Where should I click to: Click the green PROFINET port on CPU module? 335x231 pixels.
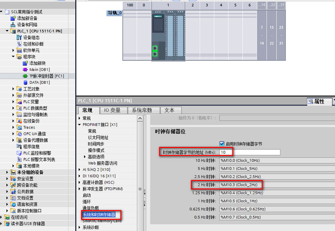point(155,51)
